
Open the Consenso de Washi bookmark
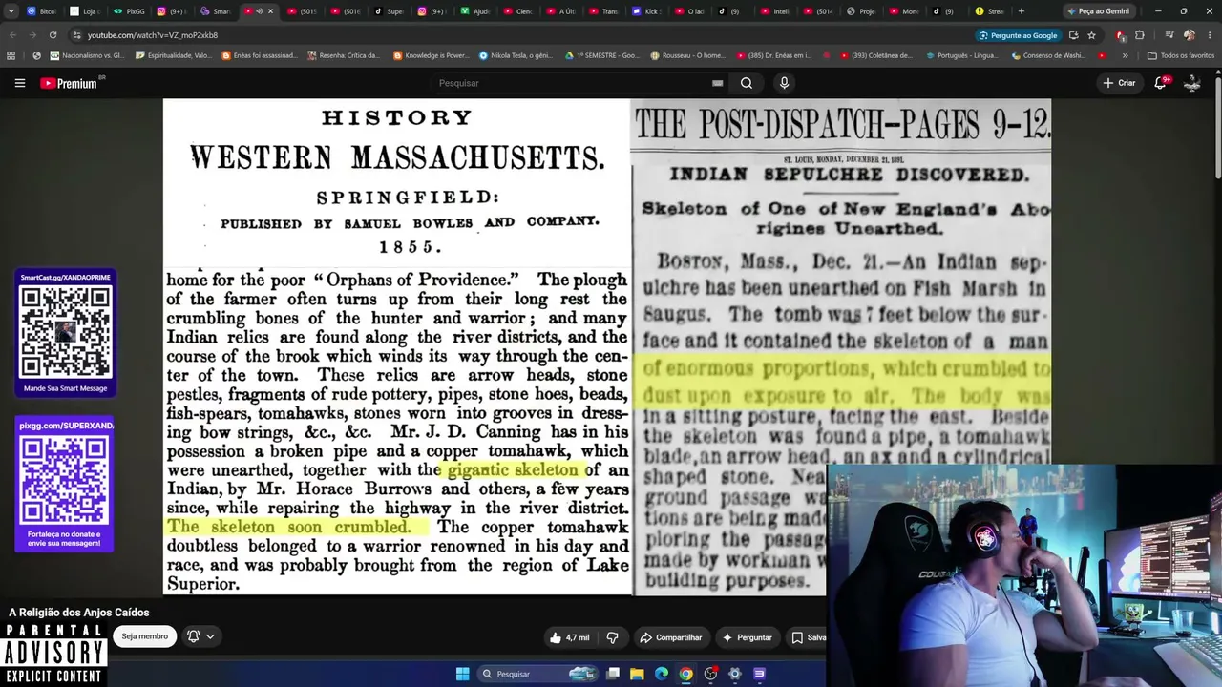(1048, 55)
